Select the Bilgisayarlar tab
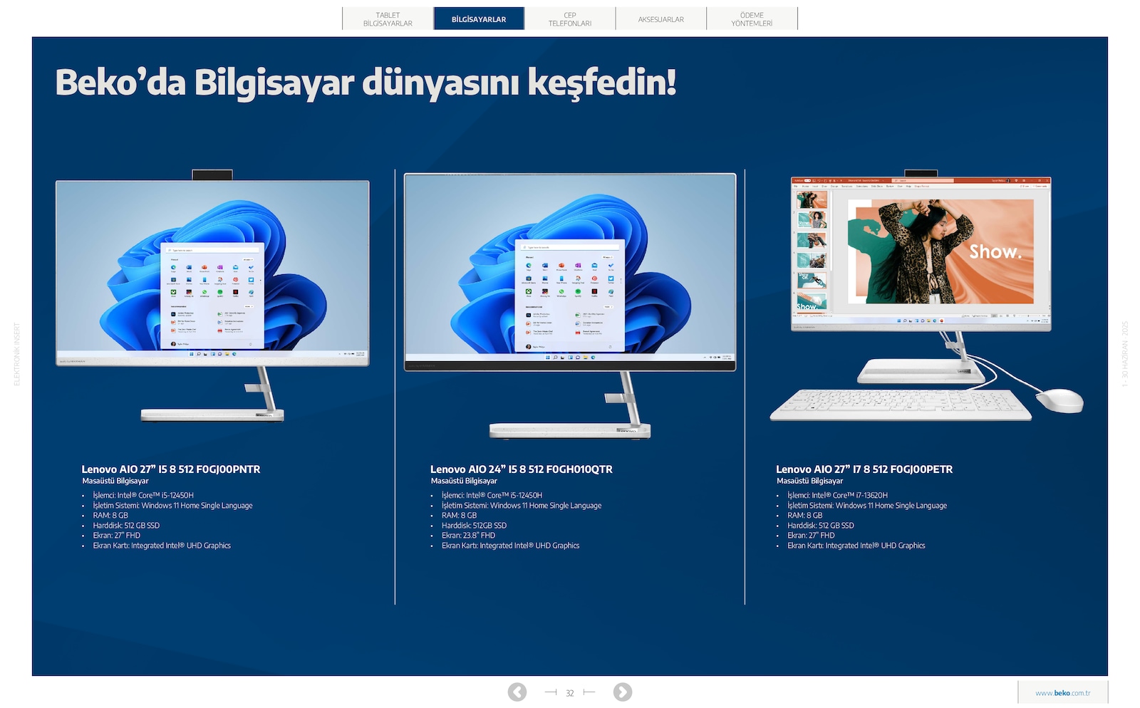 tap(479, 19)
